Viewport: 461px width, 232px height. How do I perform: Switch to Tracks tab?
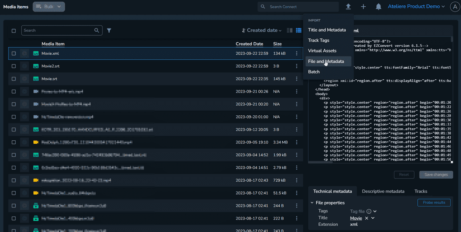pyautogui.click(x=421, y=191)
